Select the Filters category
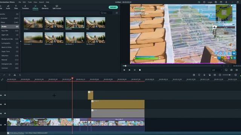The image size is (241, 135). pyautogui.click(x=9, y=22)
